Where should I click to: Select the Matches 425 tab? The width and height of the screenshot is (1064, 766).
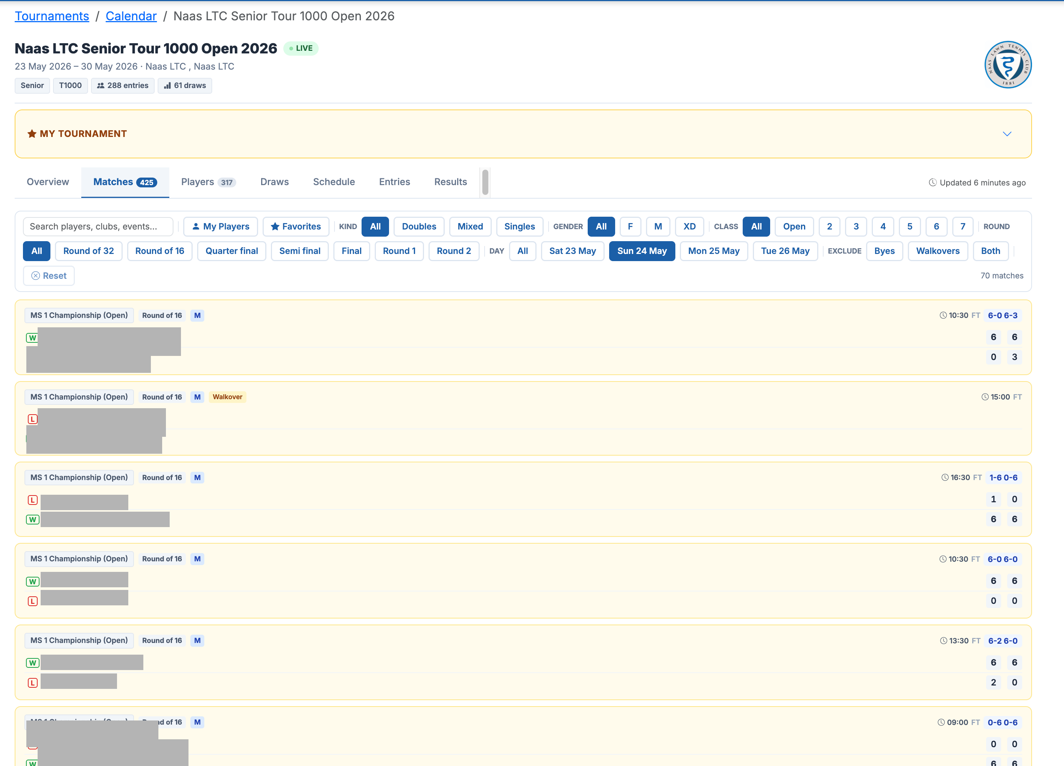click(125, 182)
